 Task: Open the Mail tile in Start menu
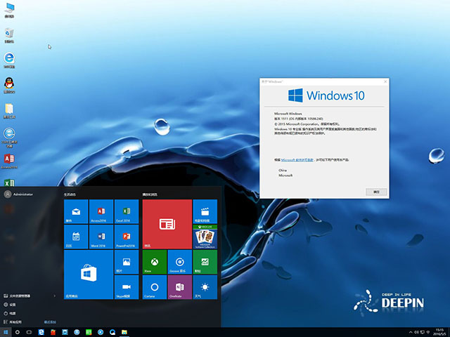pos(75,211)
